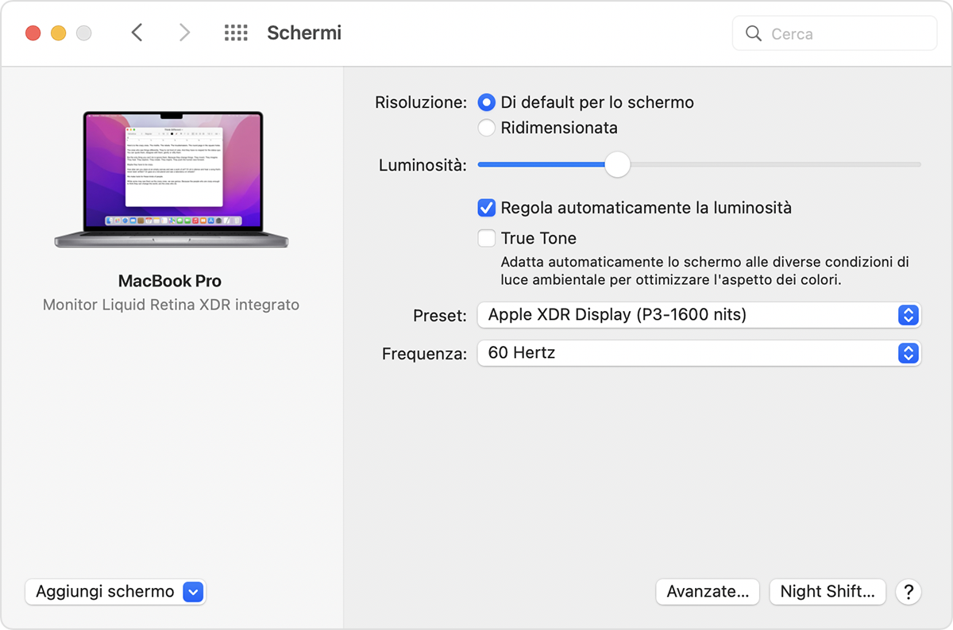
Task: Click the forward arrow in the toolbar
Action: 184,33
